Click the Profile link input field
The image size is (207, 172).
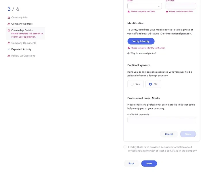pos(162,120)
